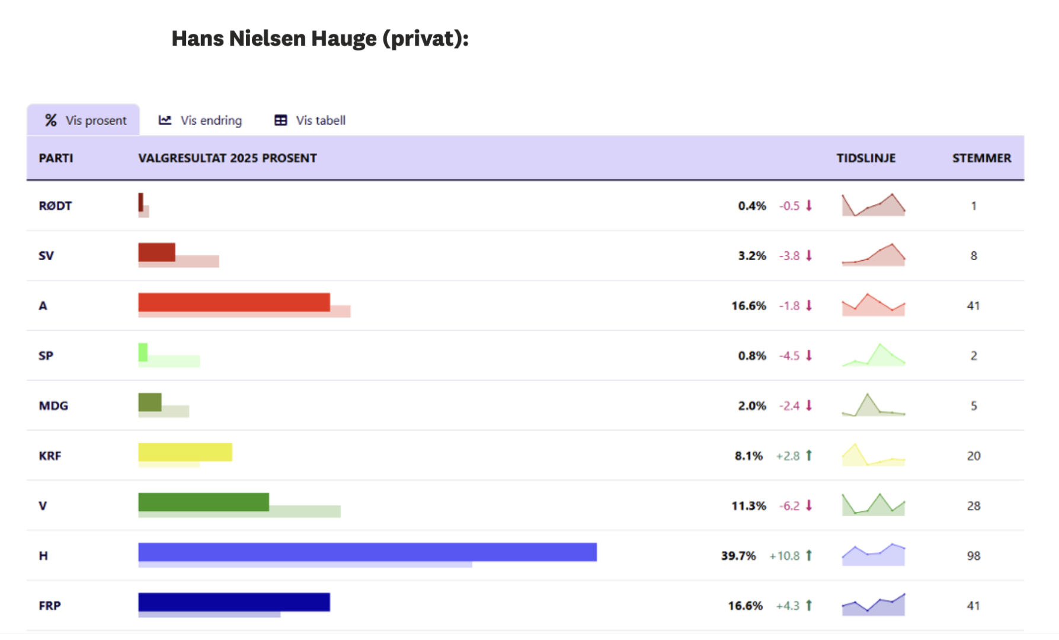Click the PARTI column header
Screen dimensions: 1059x640
tap(56, 158)
